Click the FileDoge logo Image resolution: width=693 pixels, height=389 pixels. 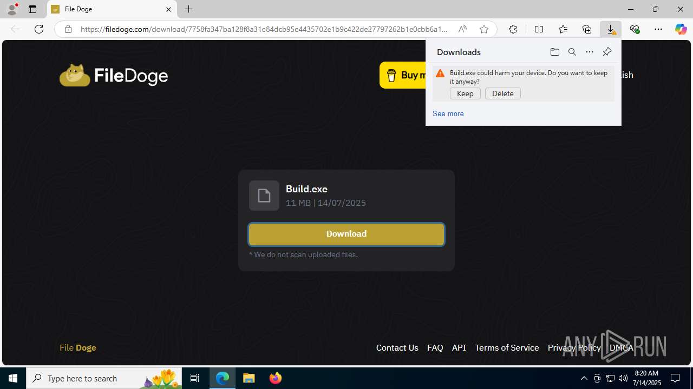coord(114,75)
